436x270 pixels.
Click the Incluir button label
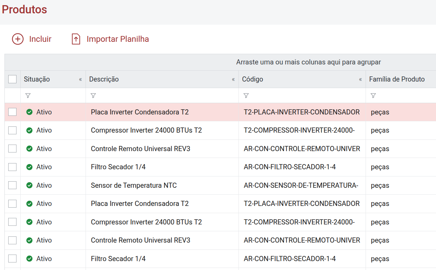click(40, 39)
